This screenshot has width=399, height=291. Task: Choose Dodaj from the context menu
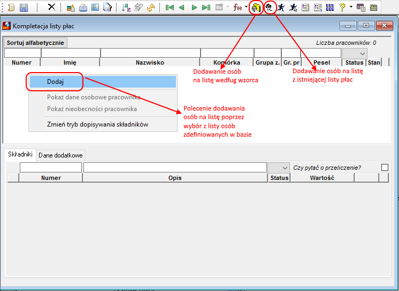(103, 82)
